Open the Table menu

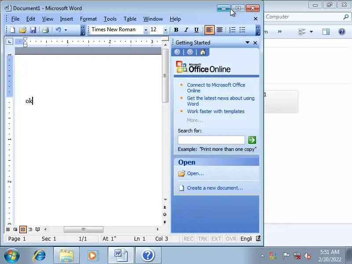click(130, 19)
